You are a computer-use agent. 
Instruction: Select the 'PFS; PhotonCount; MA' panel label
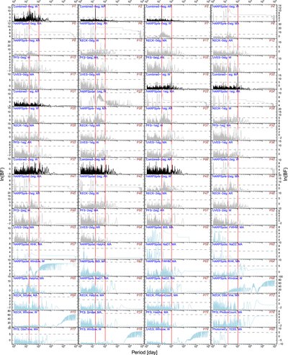tap(227, 313)
